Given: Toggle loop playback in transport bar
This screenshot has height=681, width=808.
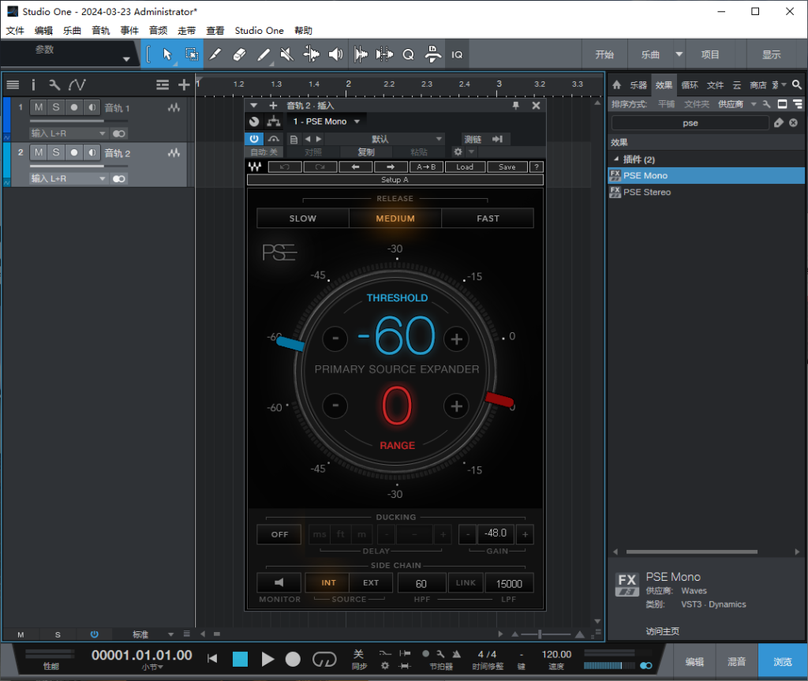Looking at the screenshot, I should click(324, 659).
